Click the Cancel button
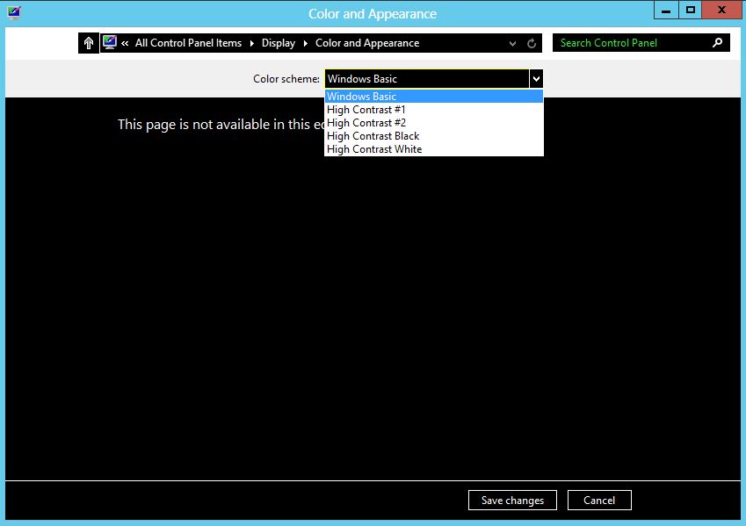The height and width of the screenshot is (526, 746). [x=599, y=501]
